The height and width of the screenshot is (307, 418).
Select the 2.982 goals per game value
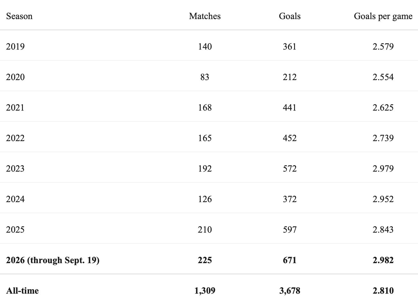pyautogui.click(x=383, y=260)
